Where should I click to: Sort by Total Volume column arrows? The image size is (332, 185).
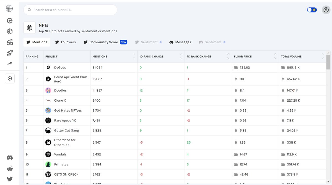pos(323,56)
